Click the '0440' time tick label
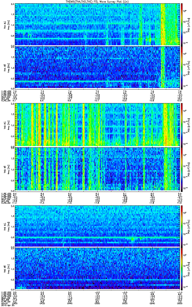The image size is (192, 307). coord(70,303)
